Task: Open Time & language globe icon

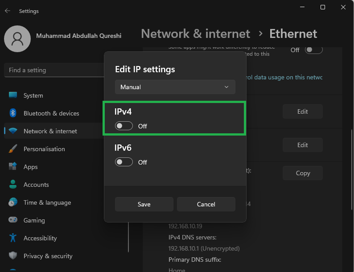Action: pyautogui.click(x=13, y=202)
